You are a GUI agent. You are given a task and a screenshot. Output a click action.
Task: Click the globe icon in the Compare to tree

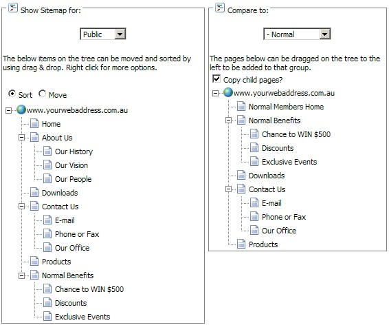228,92
